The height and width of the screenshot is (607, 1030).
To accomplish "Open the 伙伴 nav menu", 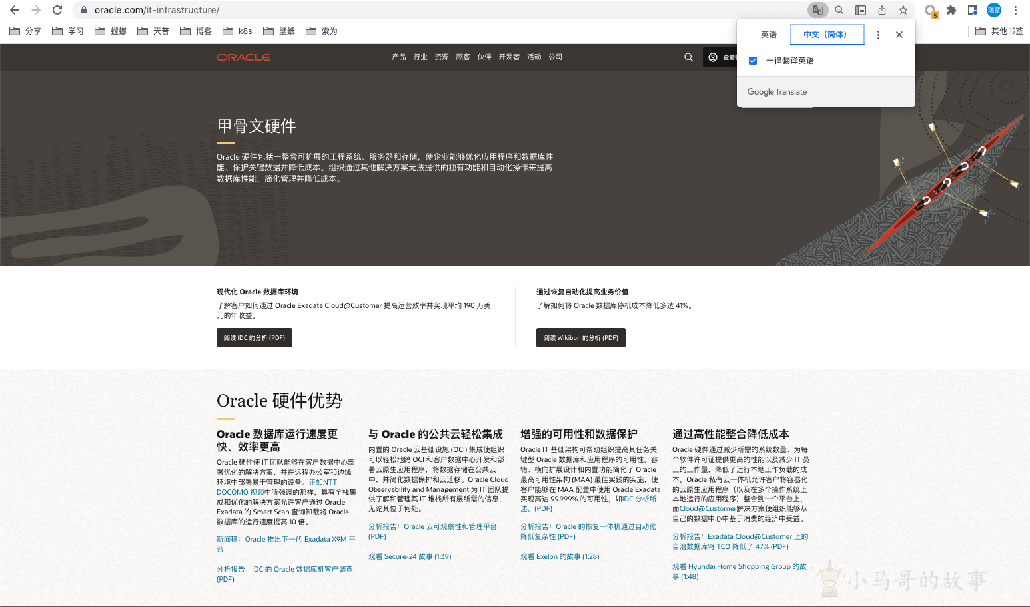I will tap(484, 57).
